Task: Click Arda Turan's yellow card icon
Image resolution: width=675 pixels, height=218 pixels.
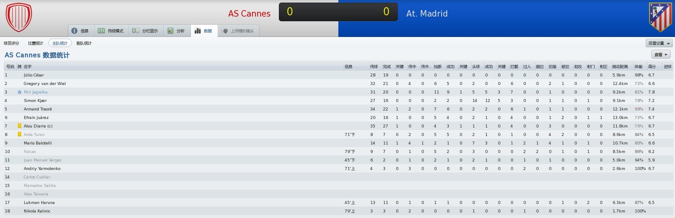Action: (x=20, y=134)
